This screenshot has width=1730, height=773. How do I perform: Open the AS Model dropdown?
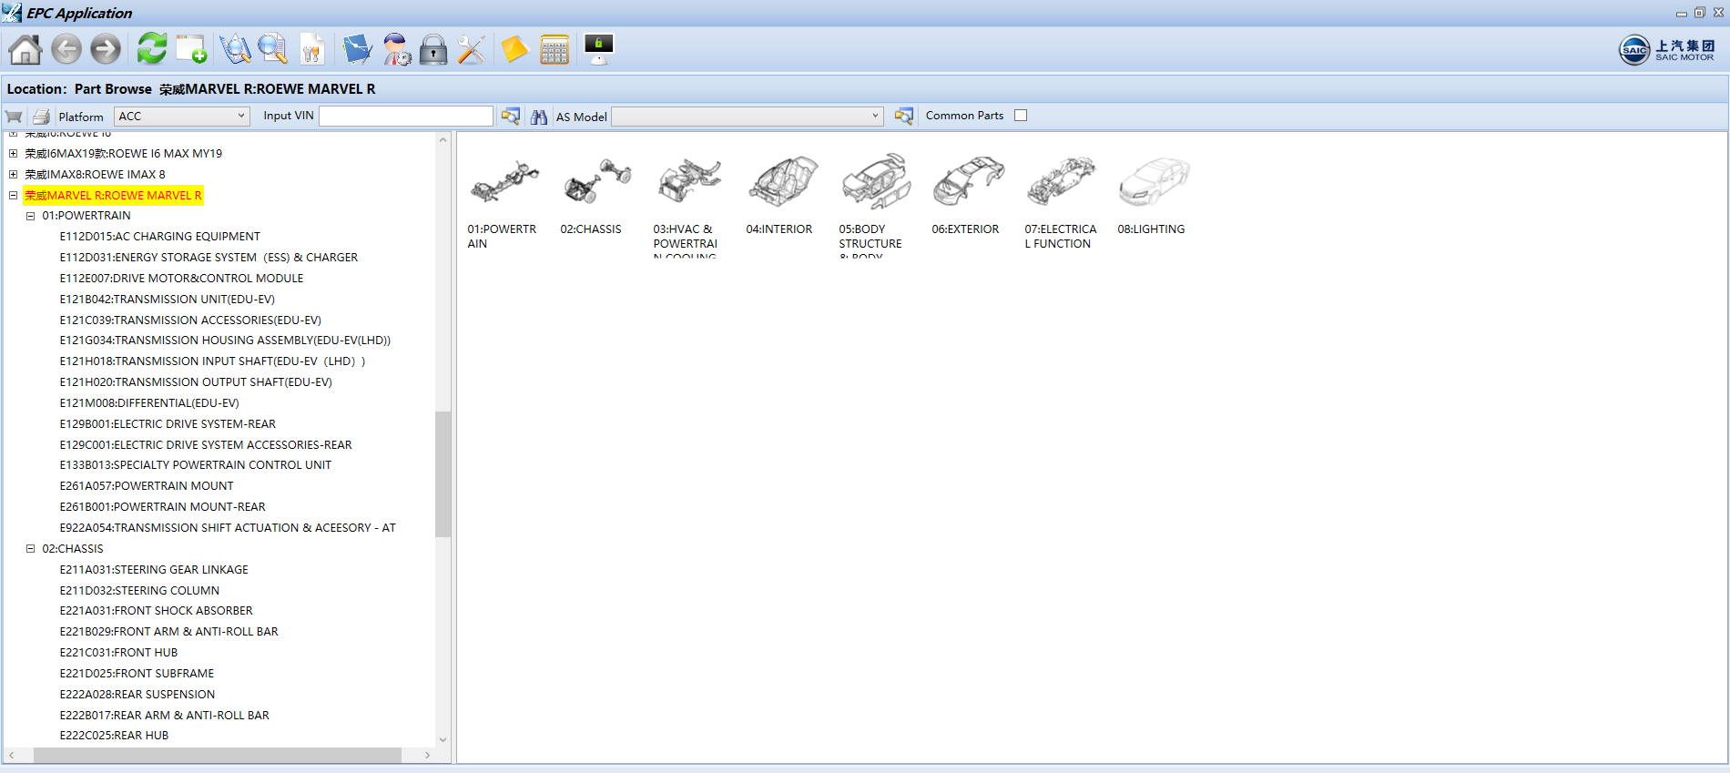pyautogui.click(x=747, y=117)
